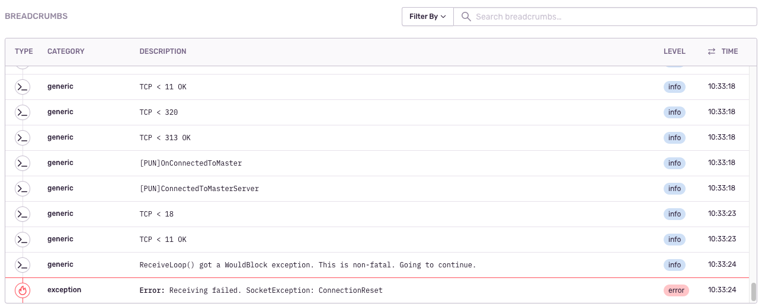
Task: Click the magnifier icon in the search box
Action: (x=466, y=17)
